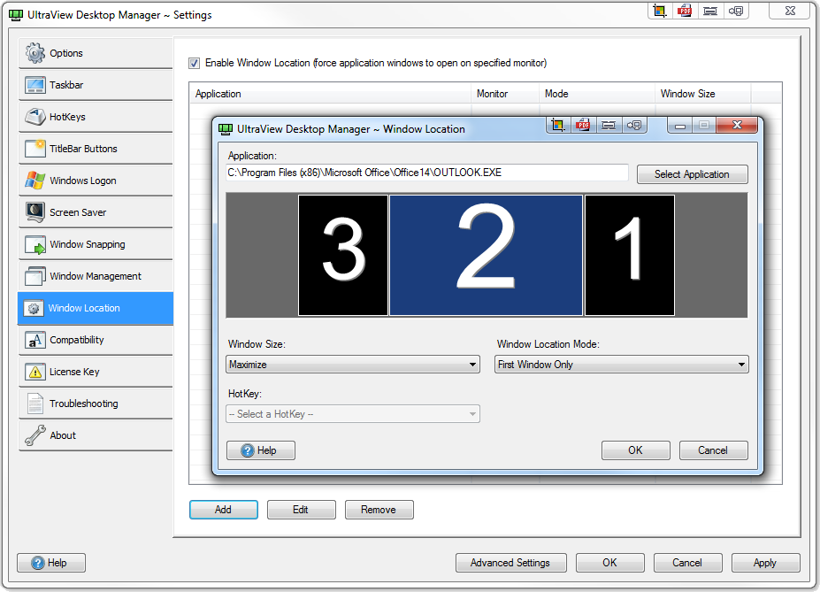
Task: Open the Window Location Mode dropdown
Action: point(621,365)
